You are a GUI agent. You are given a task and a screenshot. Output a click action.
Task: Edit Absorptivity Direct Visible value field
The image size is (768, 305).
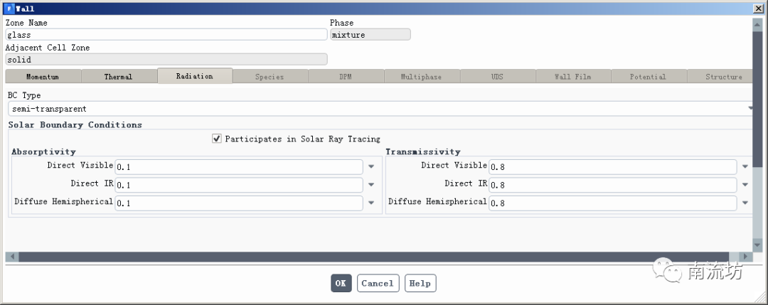pos(239,167)
